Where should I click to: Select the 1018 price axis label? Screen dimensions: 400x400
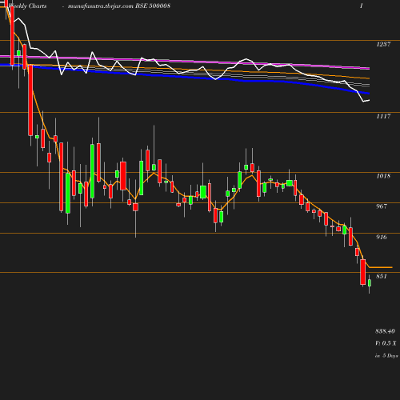383,176
